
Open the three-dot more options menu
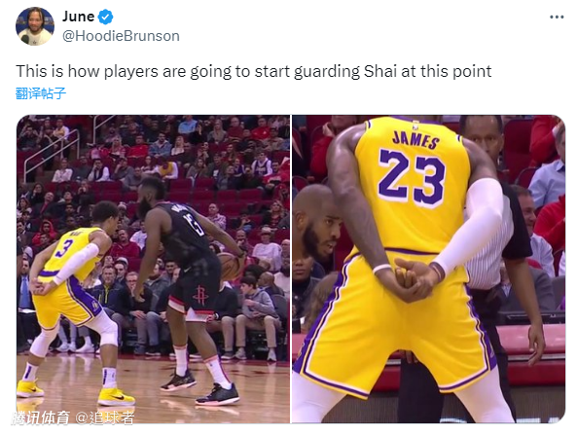(557, 17)
